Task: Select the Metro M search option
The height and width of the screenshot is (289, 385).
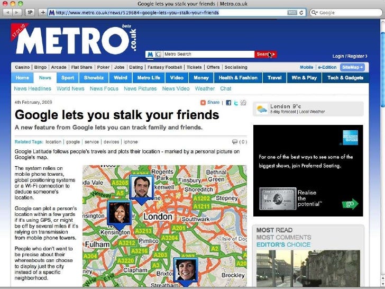Action: tap(150, 55)
